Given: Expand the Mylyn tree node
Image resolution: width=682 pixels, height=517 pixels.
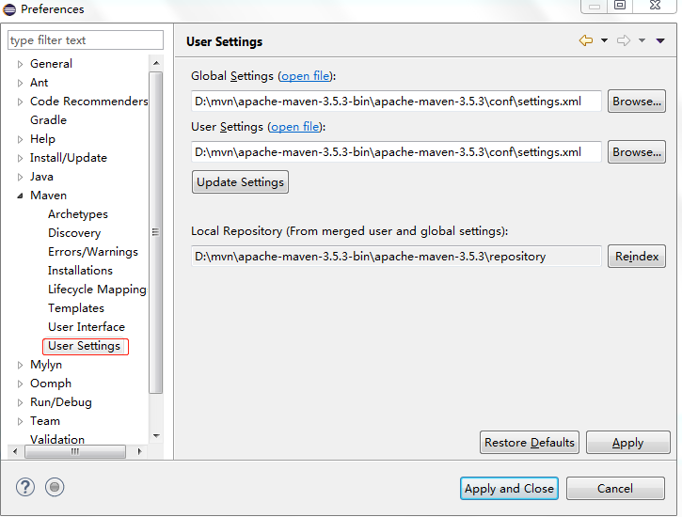Looking at the screenshot, I should [x=20, y=365].
